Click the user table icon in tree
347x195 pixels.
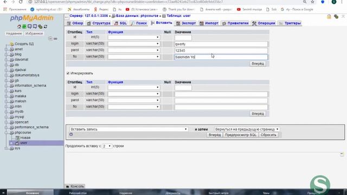click(17, 143)
